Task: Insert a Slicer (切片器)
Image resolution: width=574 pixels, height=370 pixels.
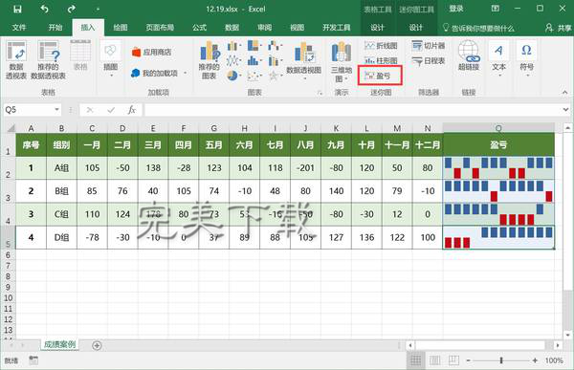Action: 428,46
